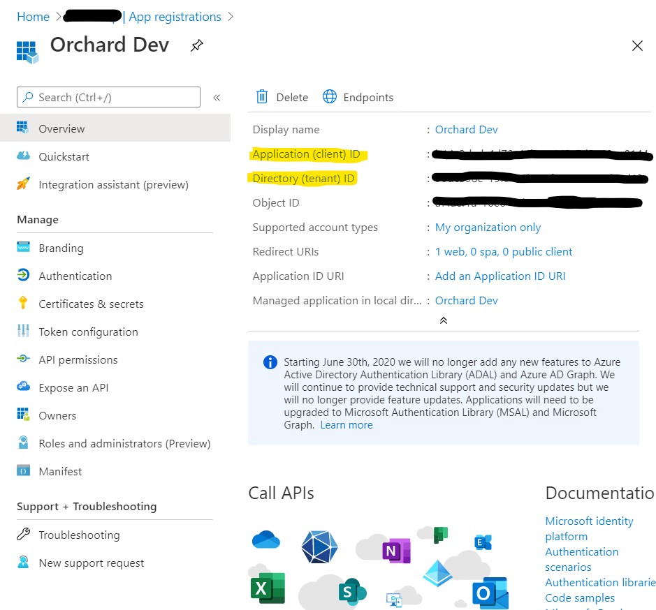Viewport: 656px width, 610px height.
Task: Open the Microsoft identity platform link
Action: point(589,529)
